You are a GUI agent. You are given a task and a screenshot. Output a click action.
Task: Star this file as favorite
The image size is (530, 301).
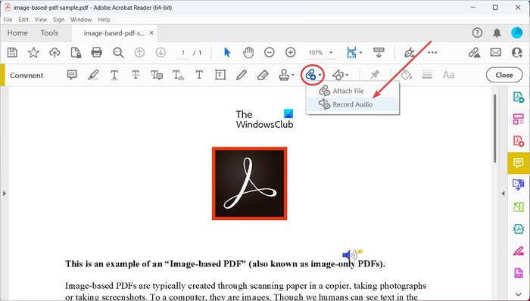[33, 52]
